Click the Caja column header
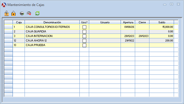 19,22
